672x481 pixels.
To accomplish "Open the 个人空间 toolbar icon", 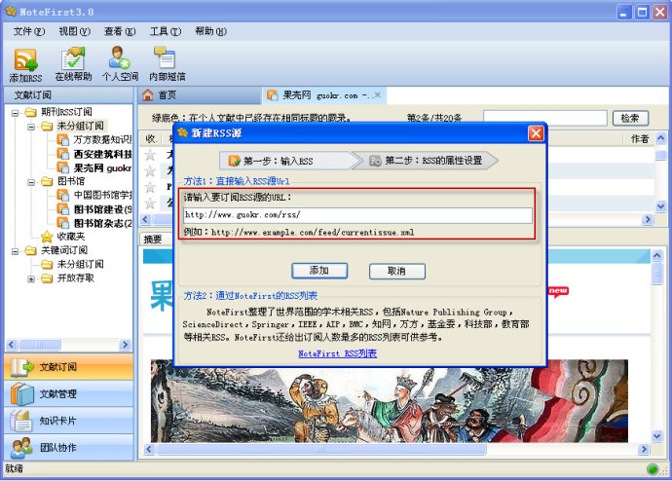I will (x=120, y=64).
